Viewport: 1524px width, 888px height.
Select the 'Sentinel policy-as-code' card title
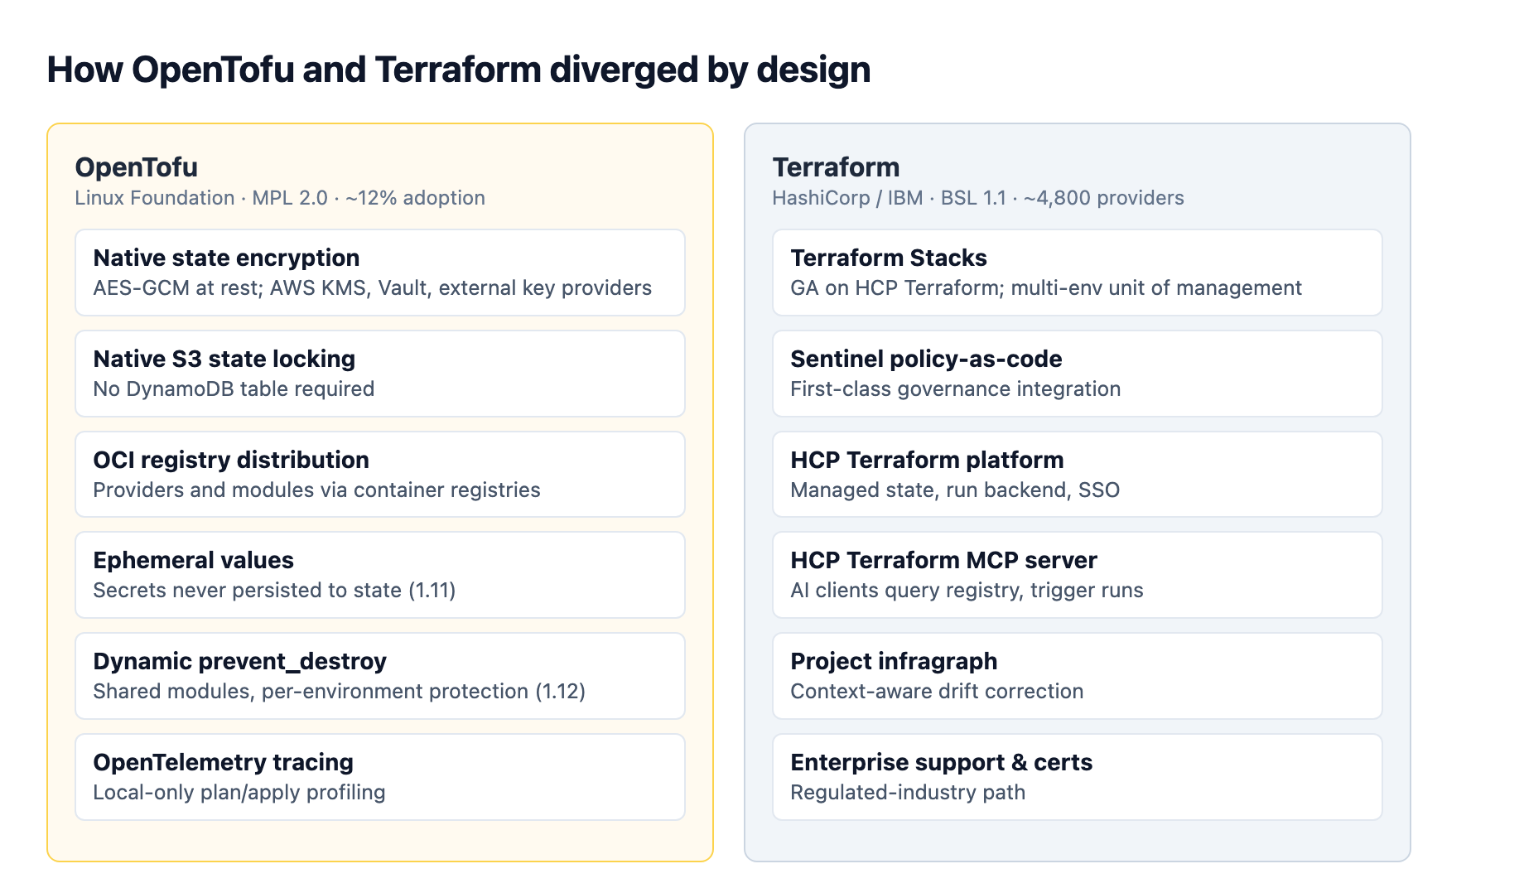click(x=926, y=359)
